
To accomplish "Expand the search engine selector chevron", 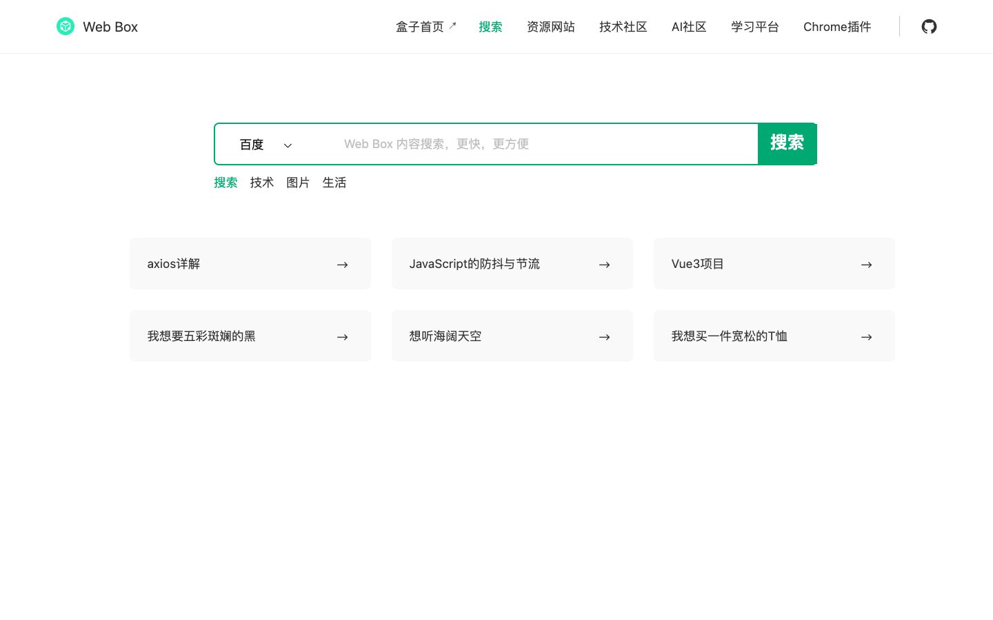I will (x=288, y=145).
